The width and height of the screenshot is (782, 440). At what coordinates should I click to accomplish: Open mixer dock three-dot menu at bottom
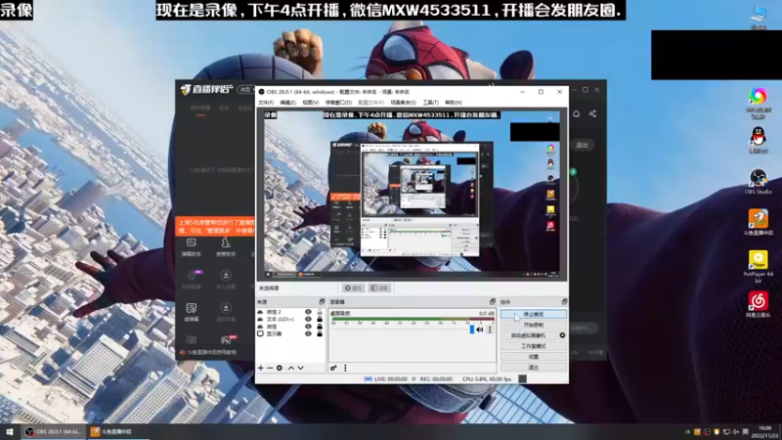[345, 369]
